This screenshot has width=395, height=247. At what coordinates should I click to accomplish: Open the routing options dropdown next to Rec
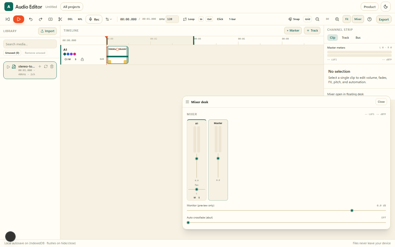pos(109,19)
